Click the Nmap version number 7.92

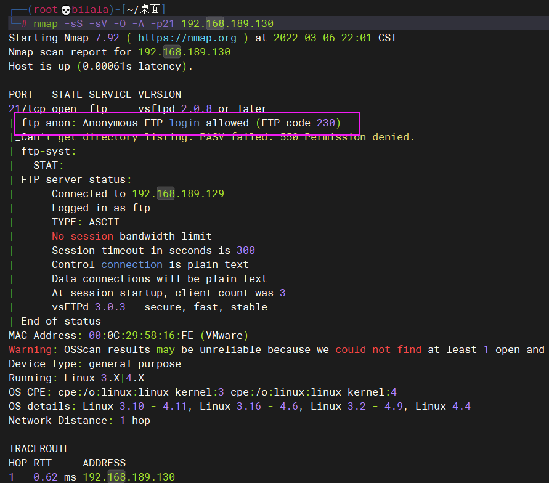107,38
